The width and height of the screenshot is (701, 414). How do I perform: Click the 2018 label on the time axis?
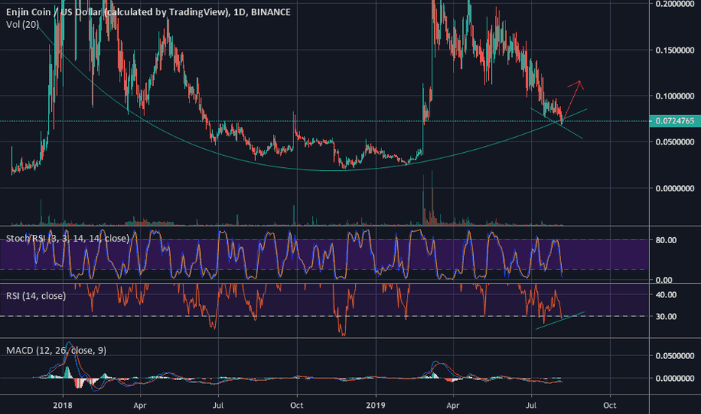coord(62,406)
